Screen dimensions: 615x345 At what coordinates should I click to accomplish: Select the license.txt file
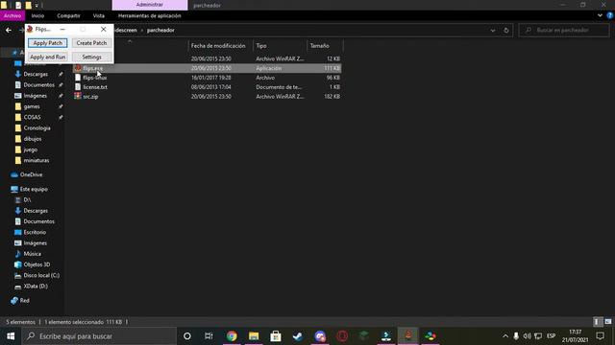[x=95, y=87]
